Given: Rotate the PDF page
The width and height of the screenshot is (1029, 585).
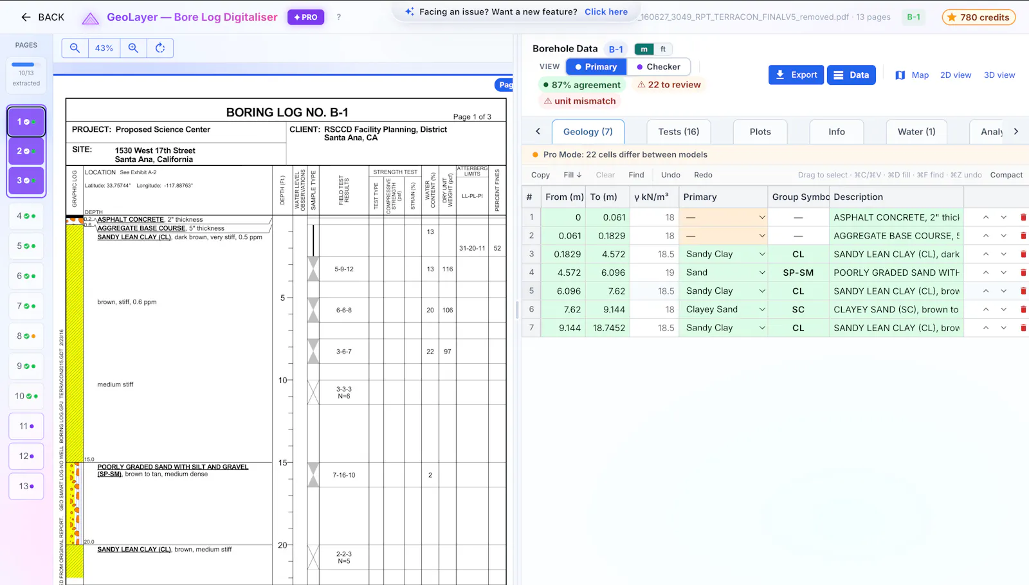Looking at the screenshot, I should click(x=160, y=48).
